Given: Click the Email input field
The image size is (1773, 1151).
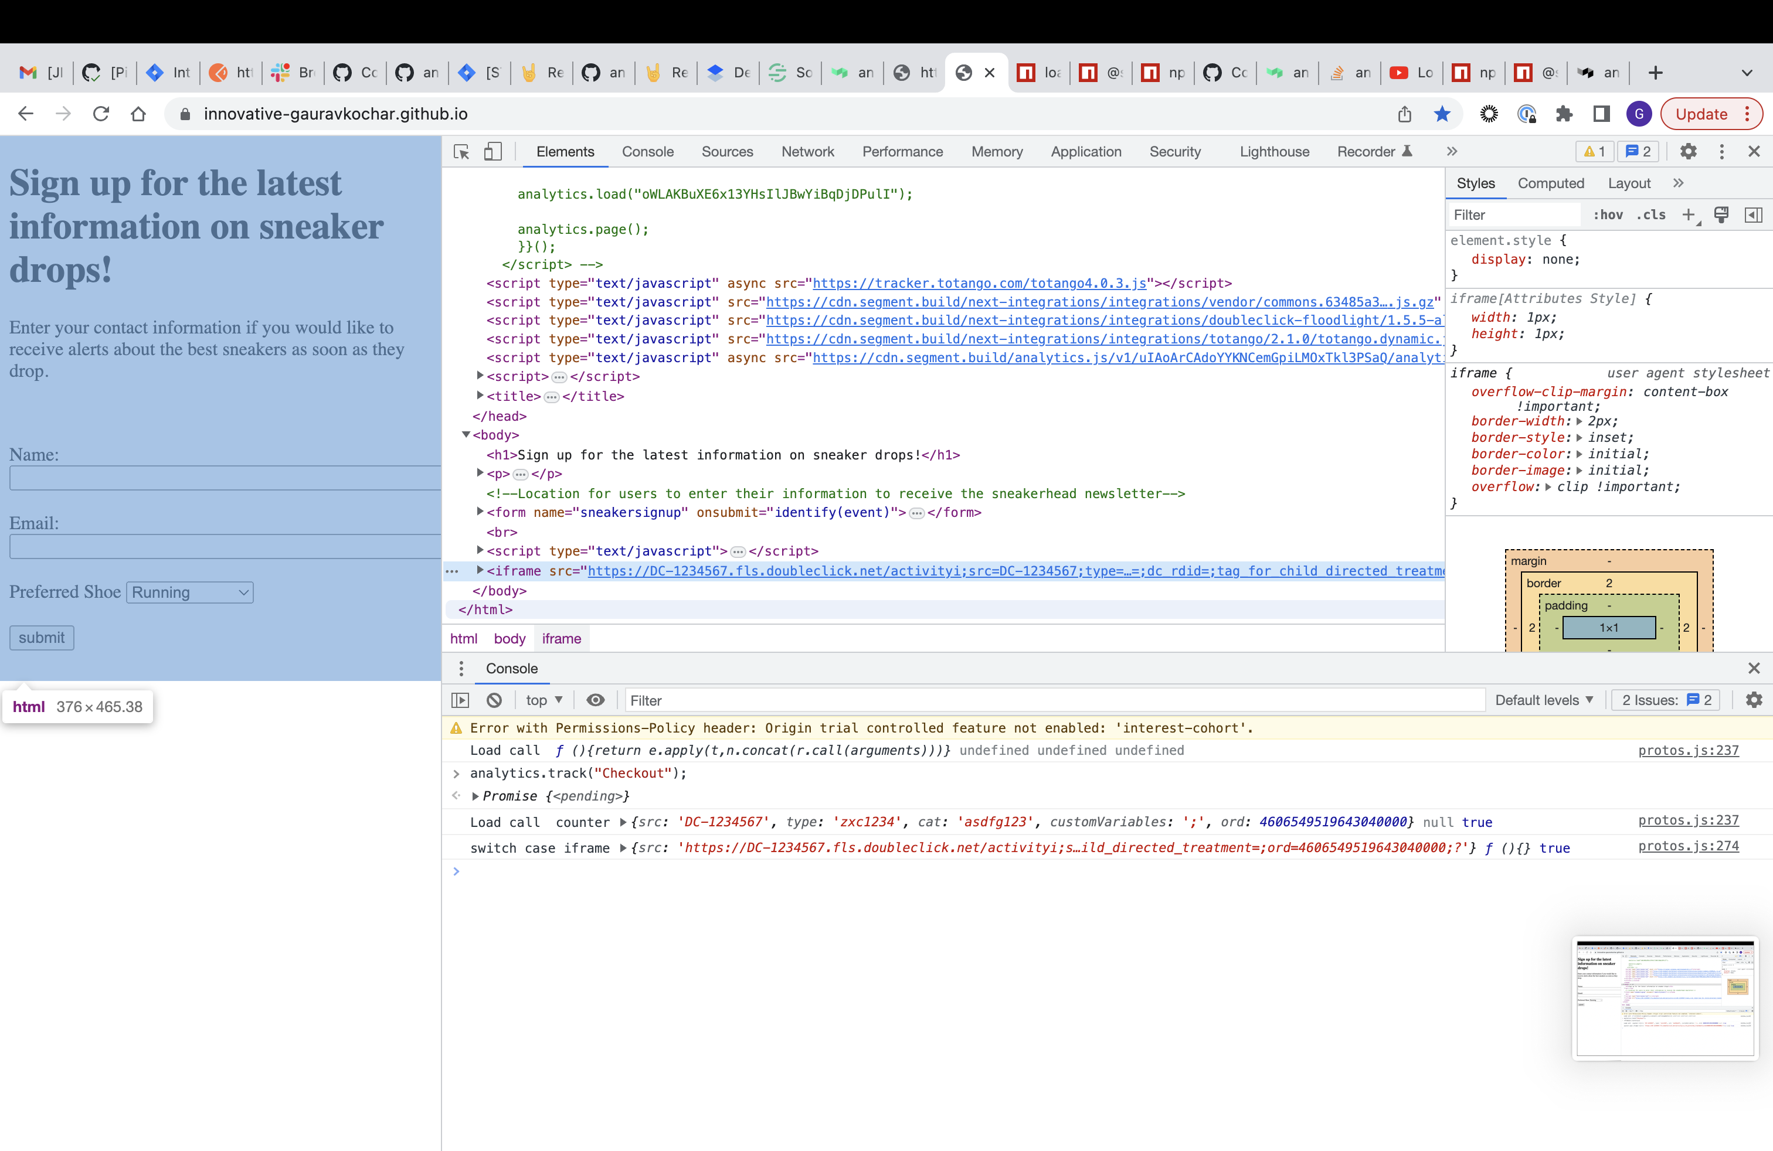Looking at the screenshot, I should coord(225,546).
